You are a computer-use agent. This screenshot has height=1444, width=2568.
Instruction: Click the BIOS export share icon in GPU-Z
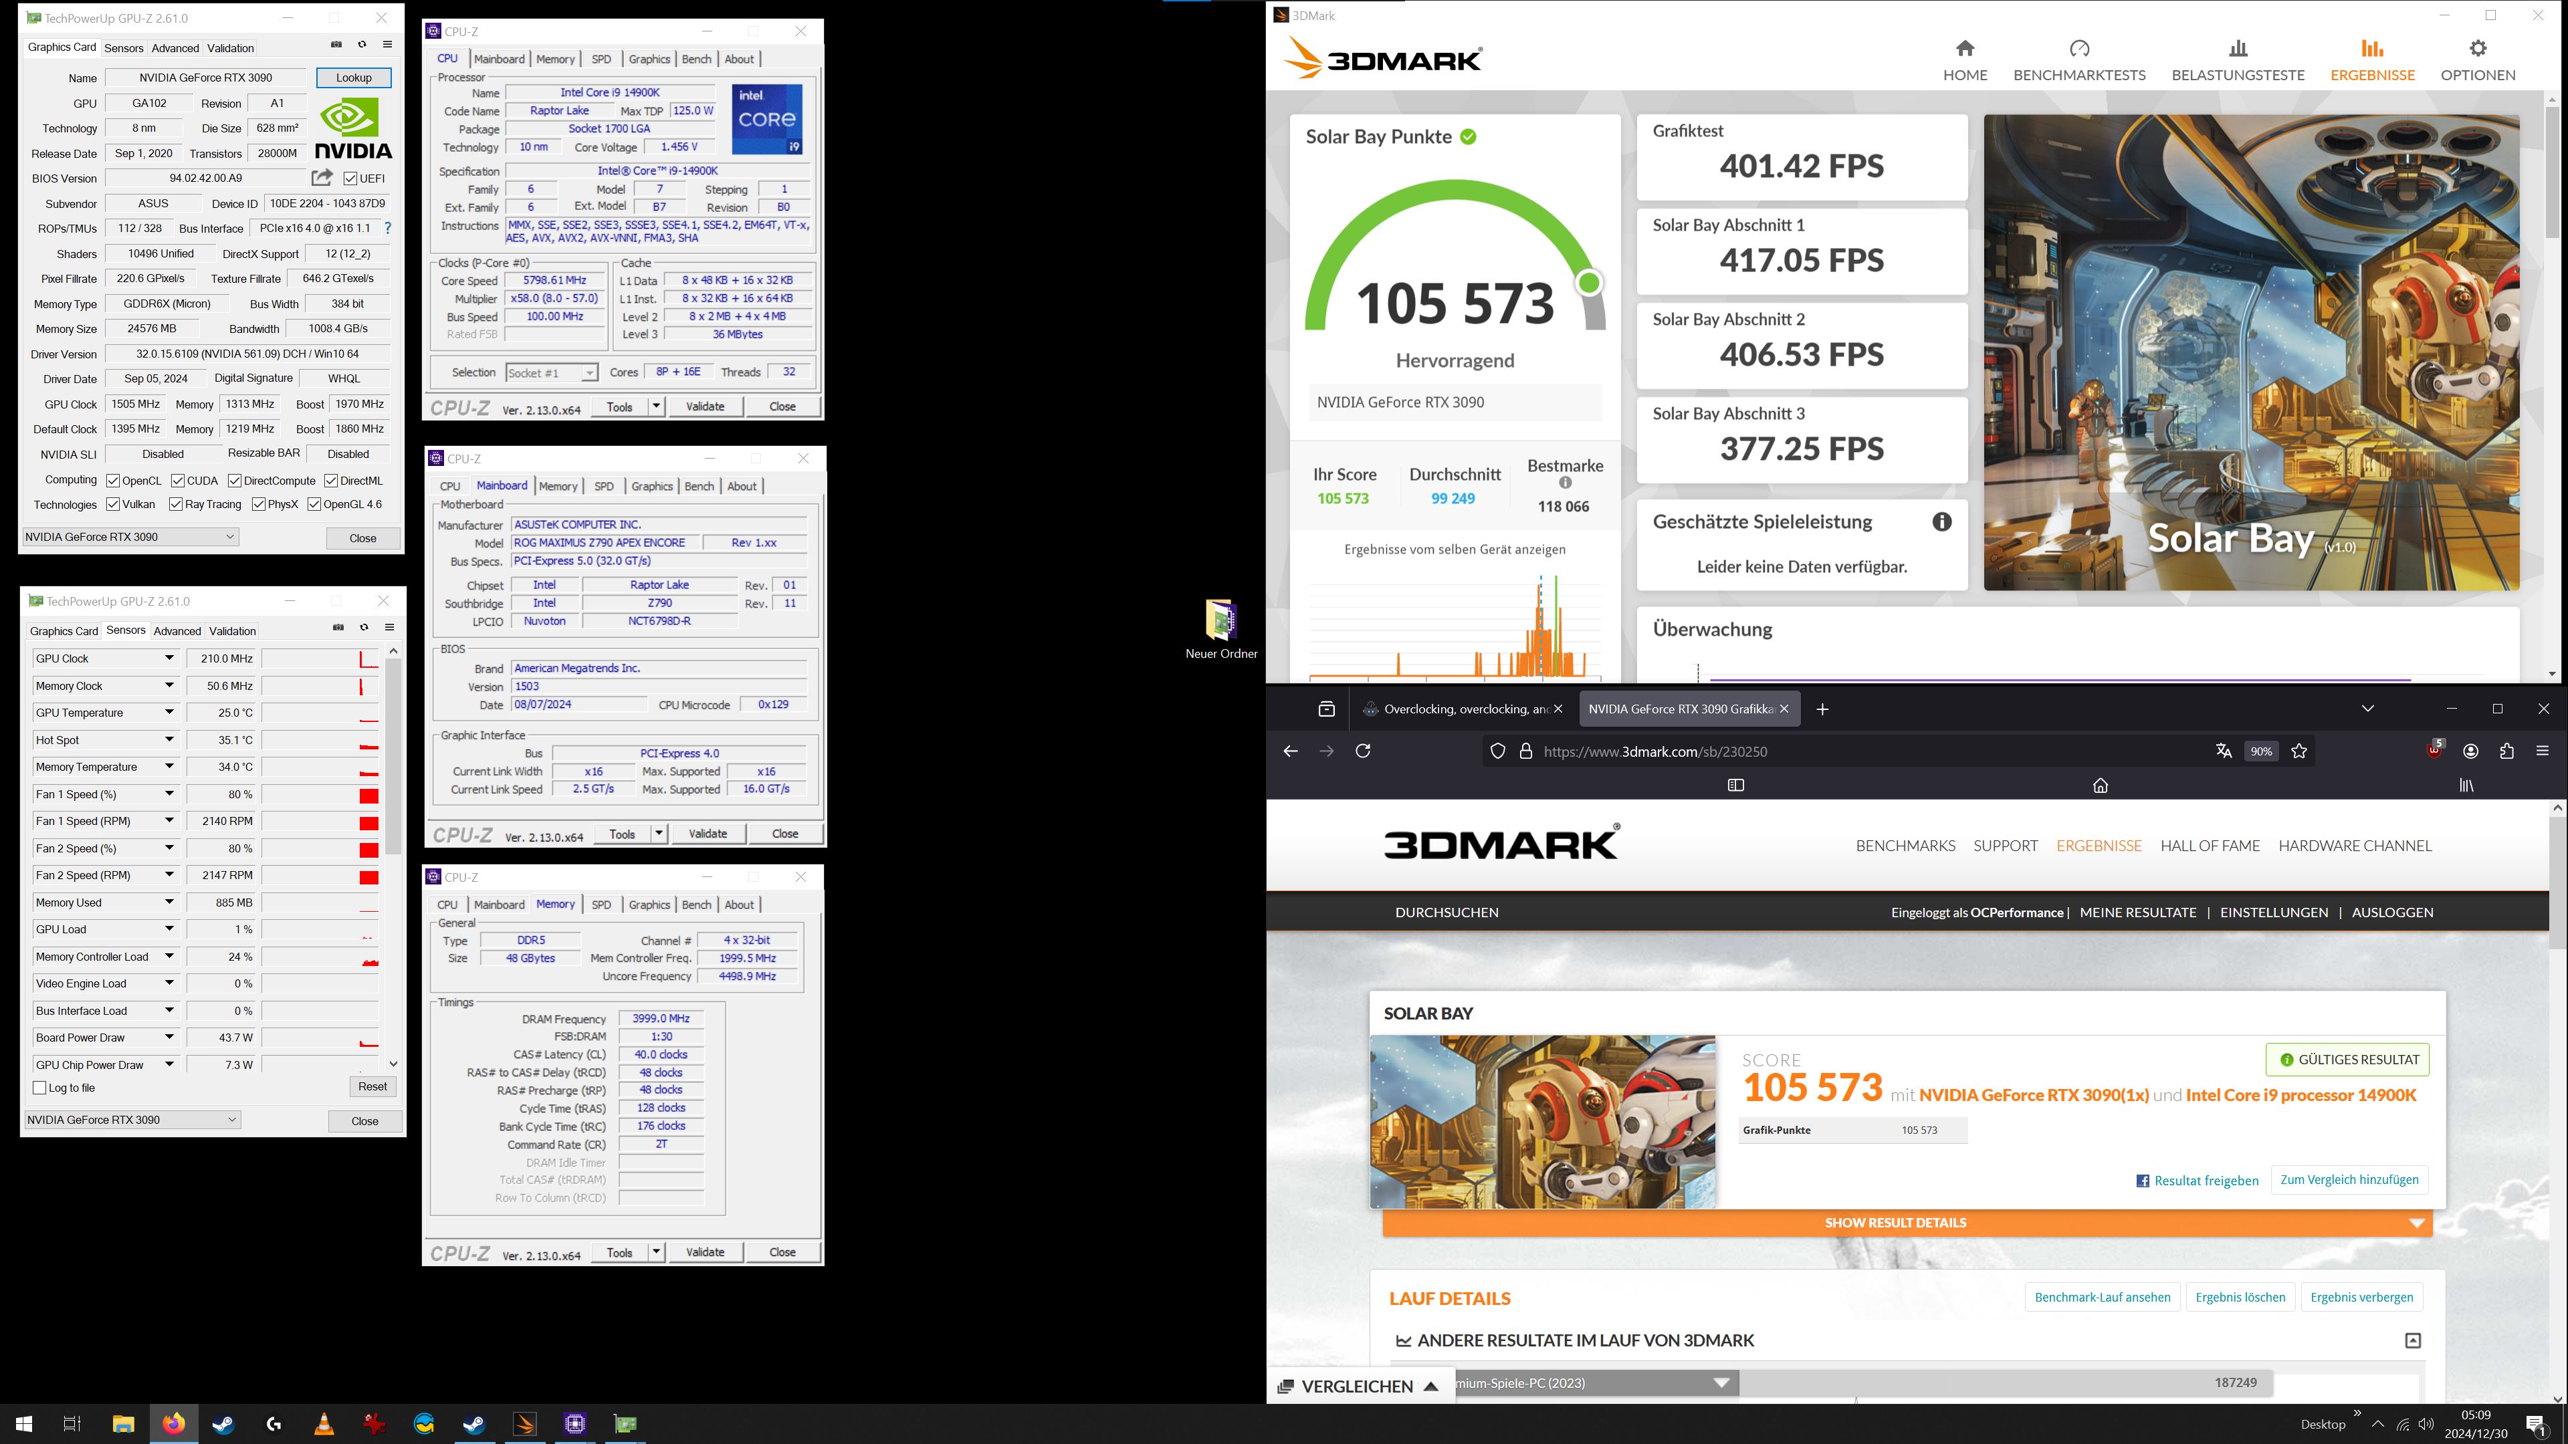tap(321, 177)
